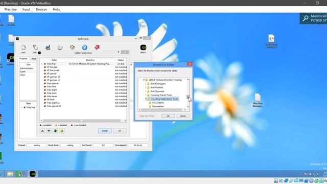
Task: Click the taskbar icon next to File Explorer
Action: click(21, 174)
